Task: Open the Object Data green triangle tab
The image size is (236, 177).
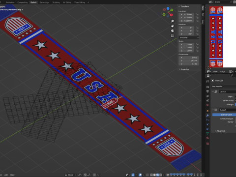Action: [207, 133]
